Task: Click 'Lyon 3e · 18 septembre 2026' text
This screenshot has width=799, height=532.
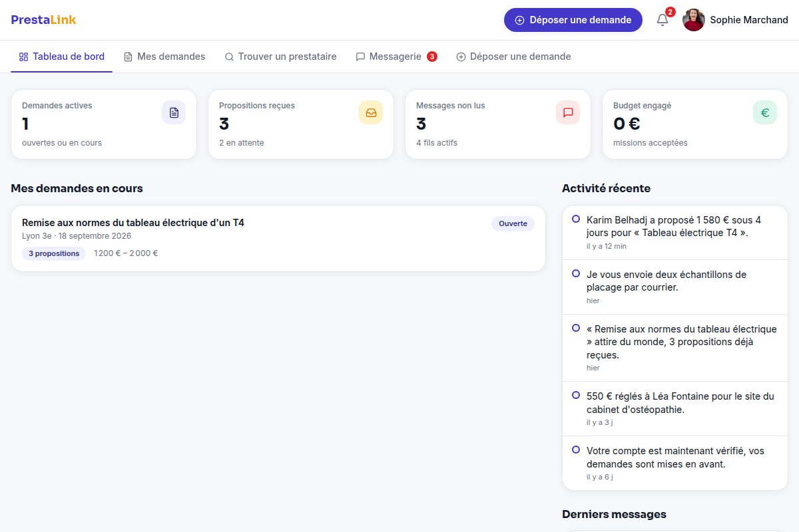Action: click(x=77, y=236)
